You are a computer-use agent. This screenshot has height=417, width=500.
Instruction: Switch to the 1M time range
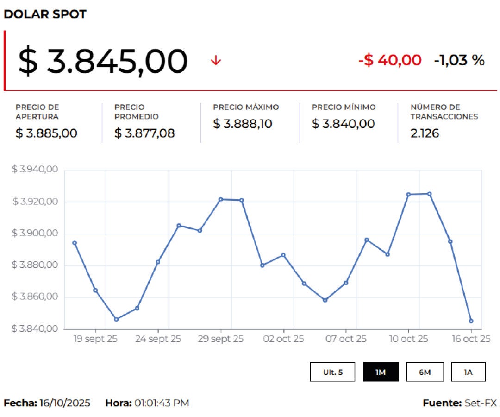point(381,372)
